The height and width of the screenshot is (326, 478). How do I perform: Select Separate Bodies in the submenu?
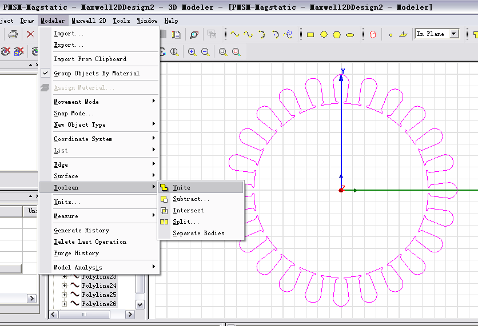point(198,233)
